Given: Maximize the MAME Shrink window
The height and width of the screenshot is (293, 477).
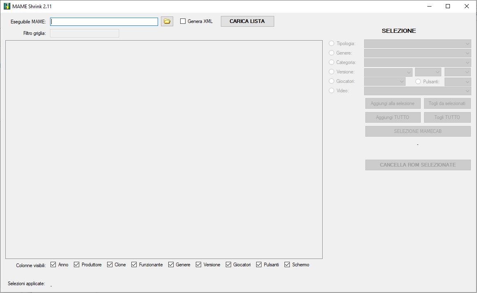Looking at the screenshot, I should click(448, 7).
